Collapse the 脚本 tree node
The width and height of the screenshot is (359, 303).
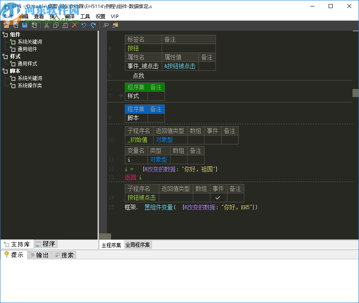coord(5,71)
